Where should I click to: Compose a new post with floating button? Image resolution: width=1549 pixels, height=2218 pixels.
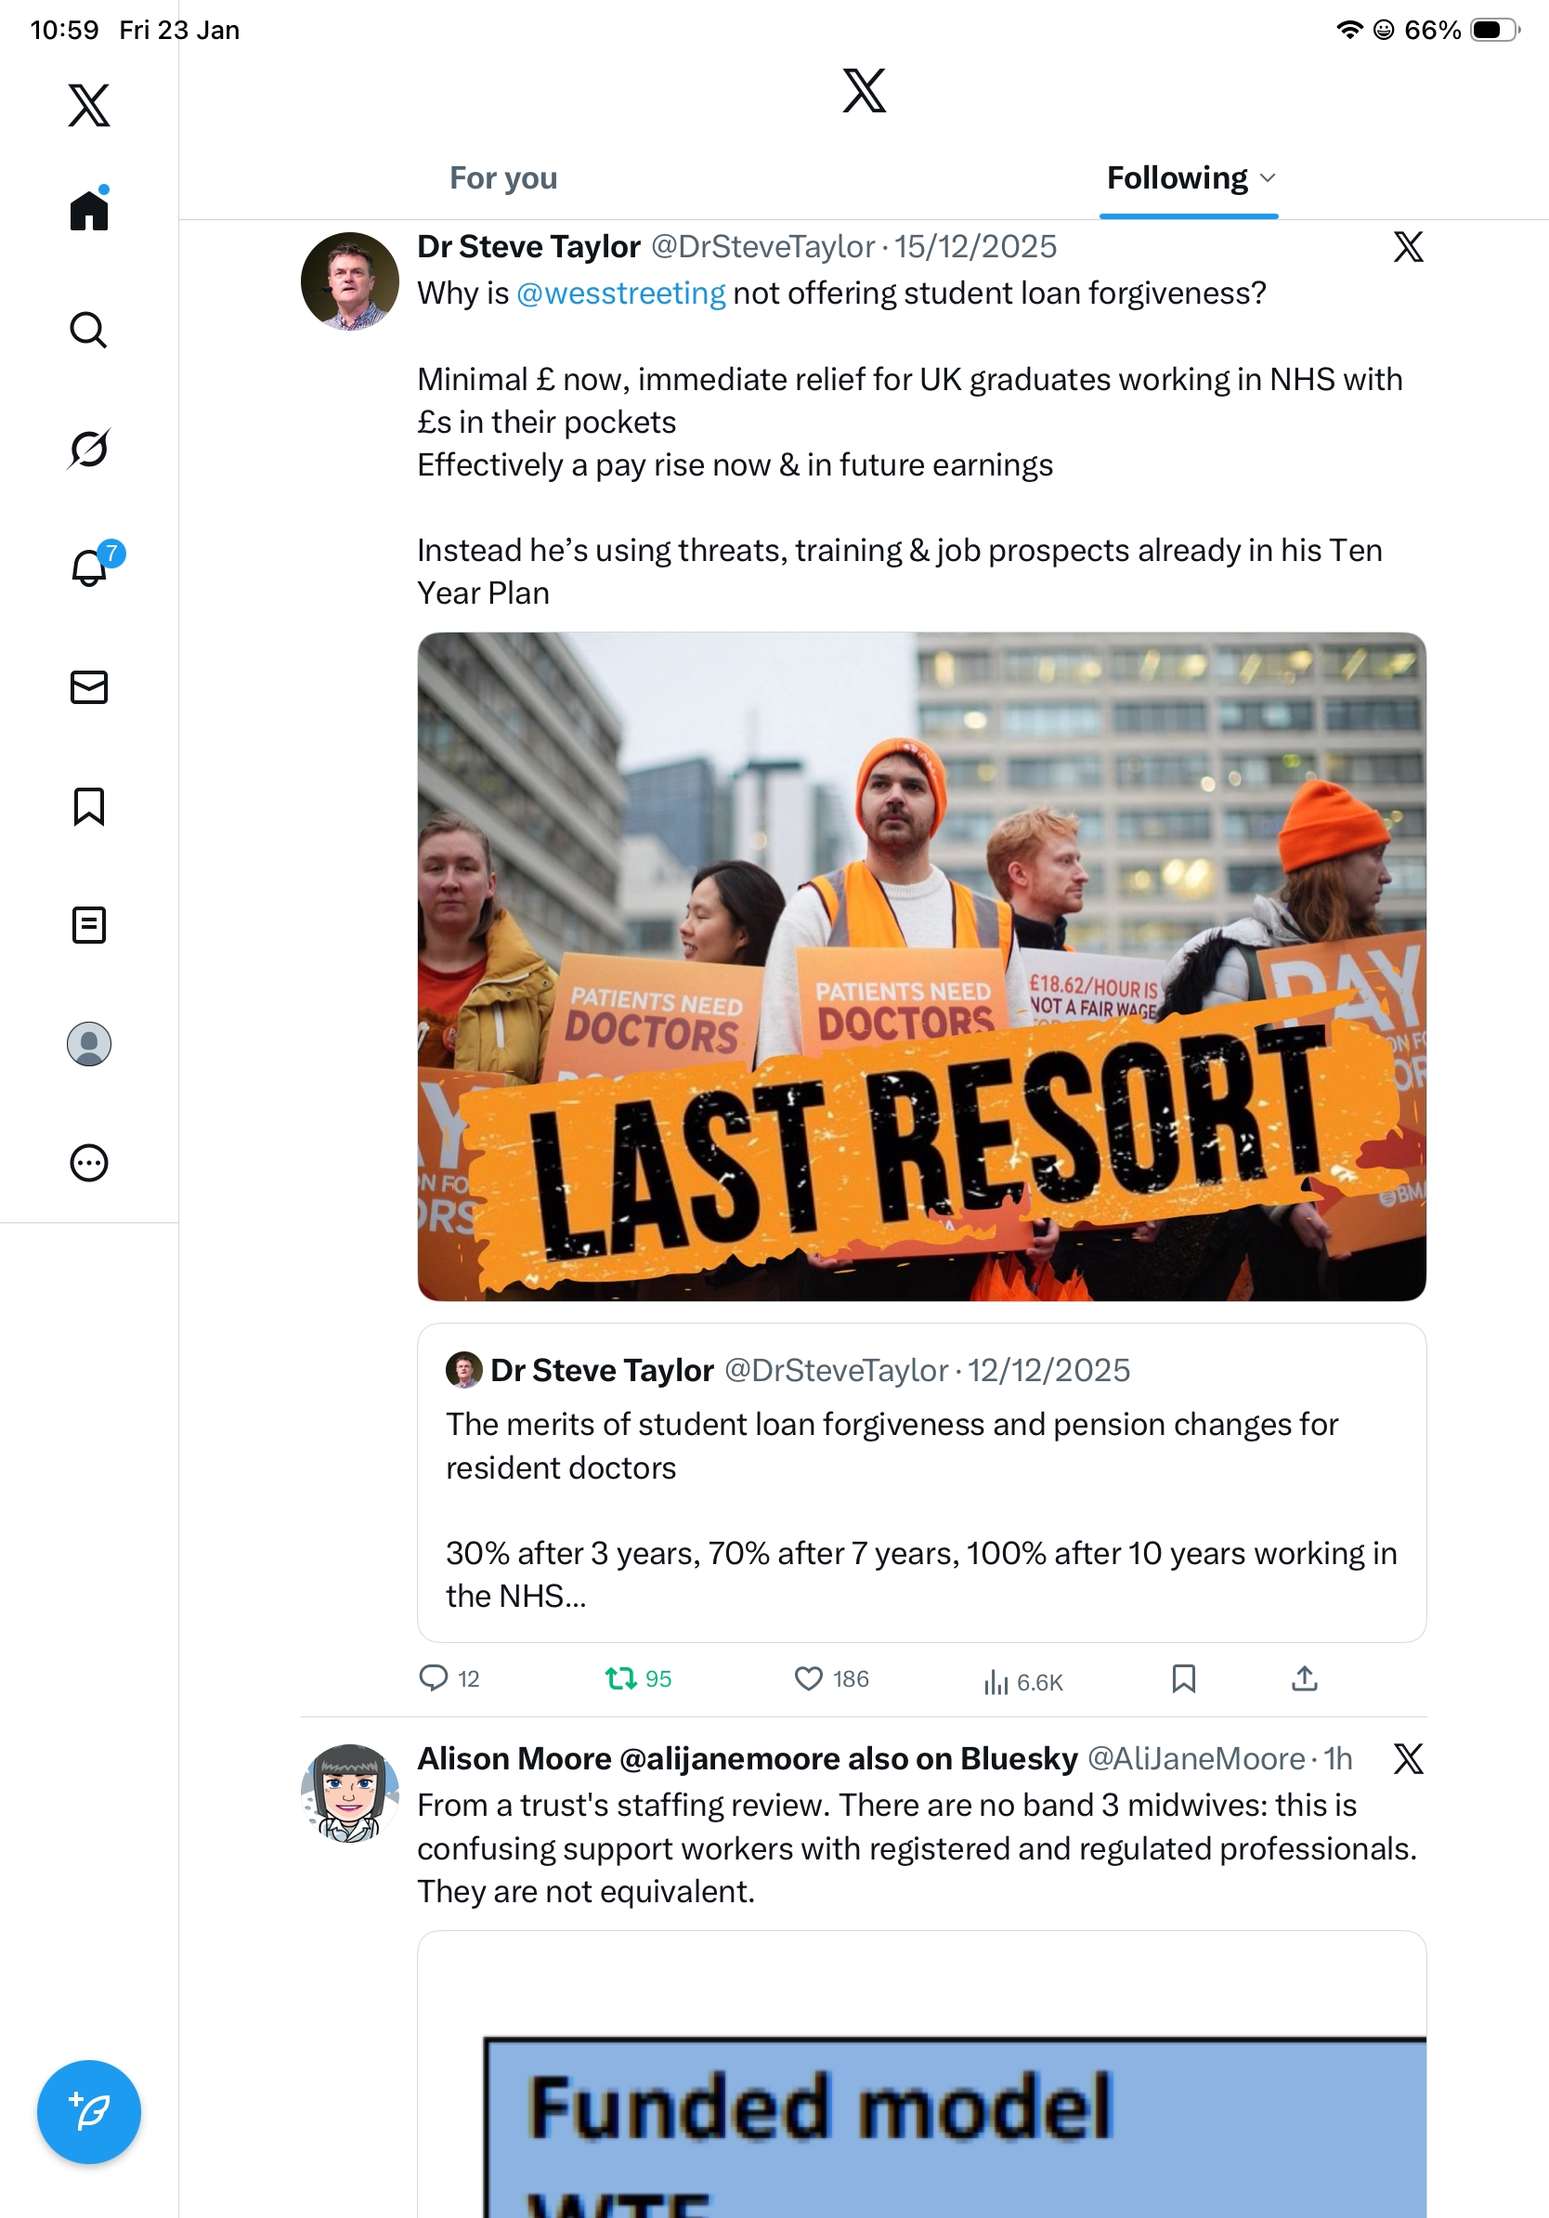(x=89, y=2112)
